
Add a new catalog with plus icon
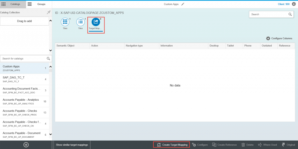26,145
